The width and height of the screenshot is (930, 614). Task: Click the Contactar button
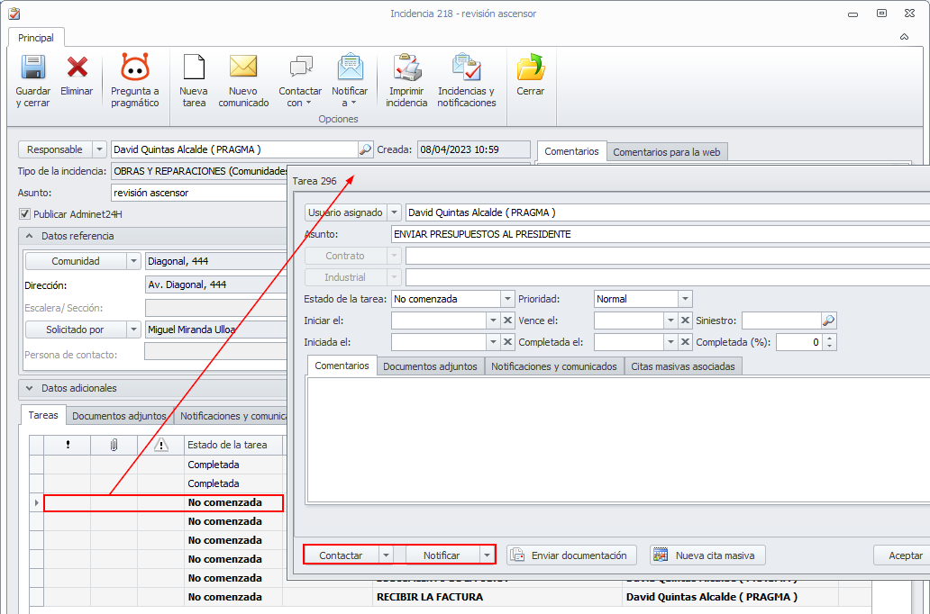341,555
